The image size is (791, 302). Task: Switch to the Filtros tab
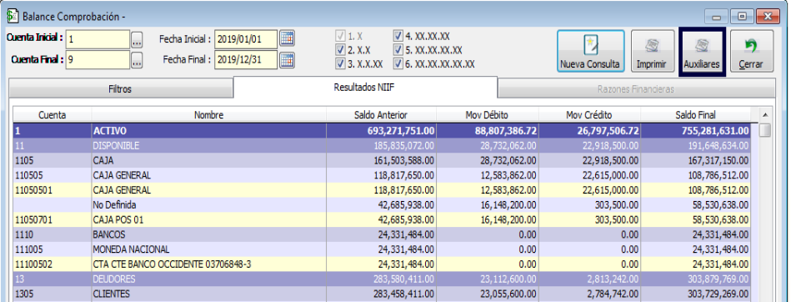tap(120, 89)
